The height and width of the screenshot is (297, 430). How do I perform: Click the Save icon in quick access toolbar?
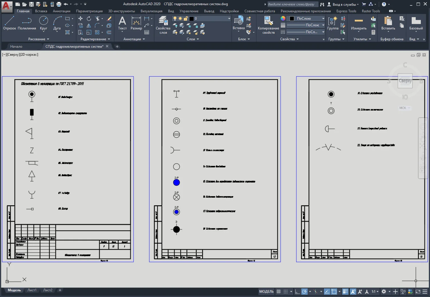31,4
